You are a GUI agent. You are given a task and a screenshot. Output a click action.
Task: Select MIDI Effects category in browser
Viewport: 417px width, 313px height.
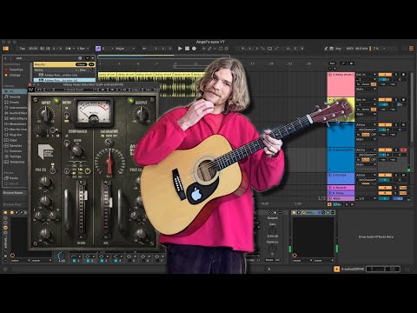click(16, 118)
